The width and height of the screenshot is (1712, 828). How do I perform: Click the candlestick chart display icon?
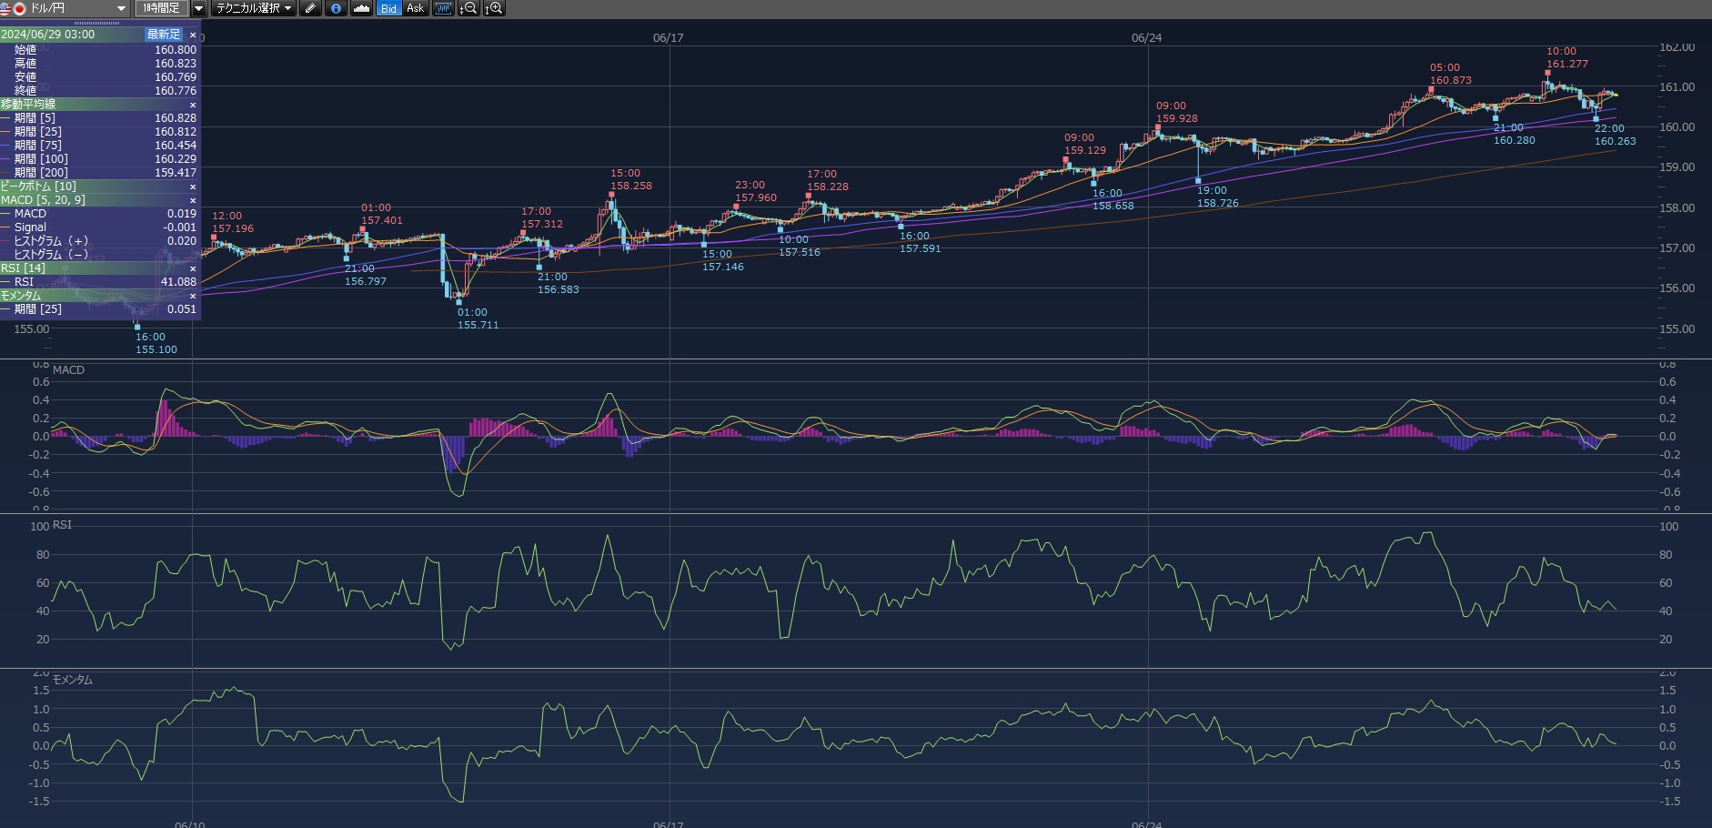[x=443, y=8]
